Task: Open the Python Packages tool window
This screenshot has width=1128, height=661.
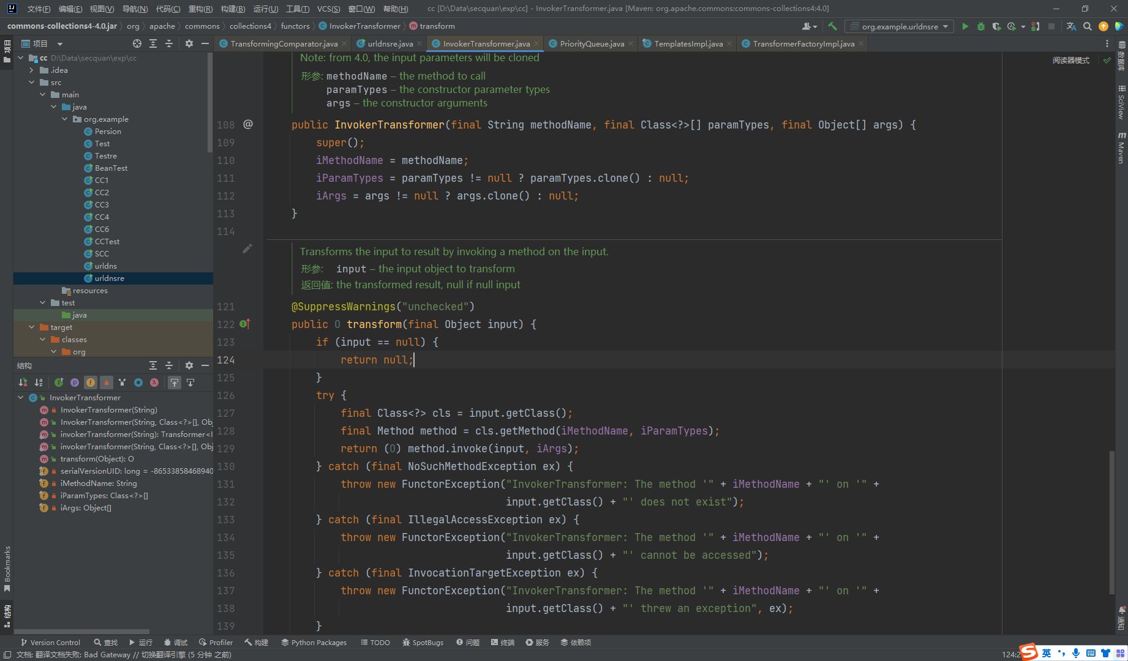Action: coord(314,642)
